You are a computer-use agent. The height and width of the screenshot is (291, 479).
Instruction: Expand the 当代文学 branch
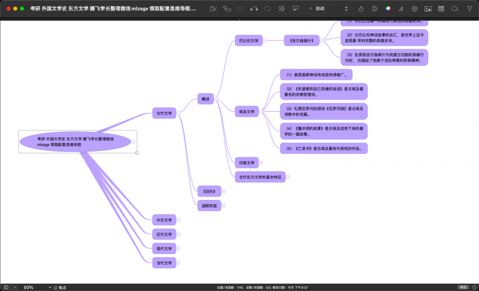coord(178,263)
